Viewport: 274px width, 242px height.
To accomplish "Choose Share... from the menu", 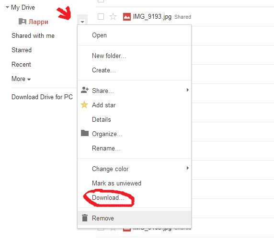I will coord(134,91).
